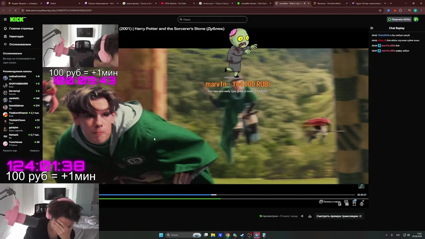Click the KICK logo
The height and width of the screenshot is (239, 425).
18,20
